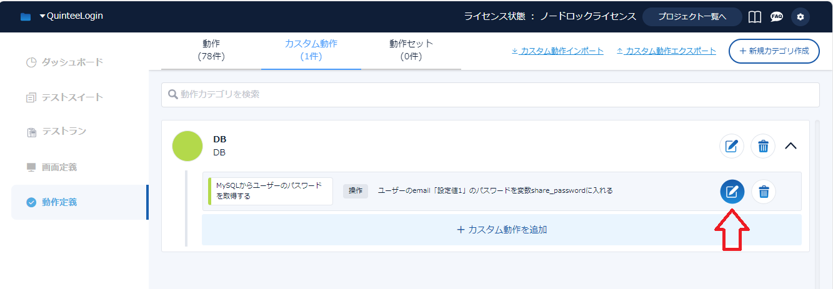
Task: Click the テストラン clipboard icon
Action: [31, 132]
